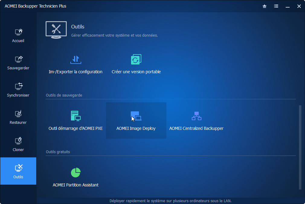The height and width of the screenshot is (204, 305).
Task: Click 'Créer une version portable' label
Action: point(136,72)
